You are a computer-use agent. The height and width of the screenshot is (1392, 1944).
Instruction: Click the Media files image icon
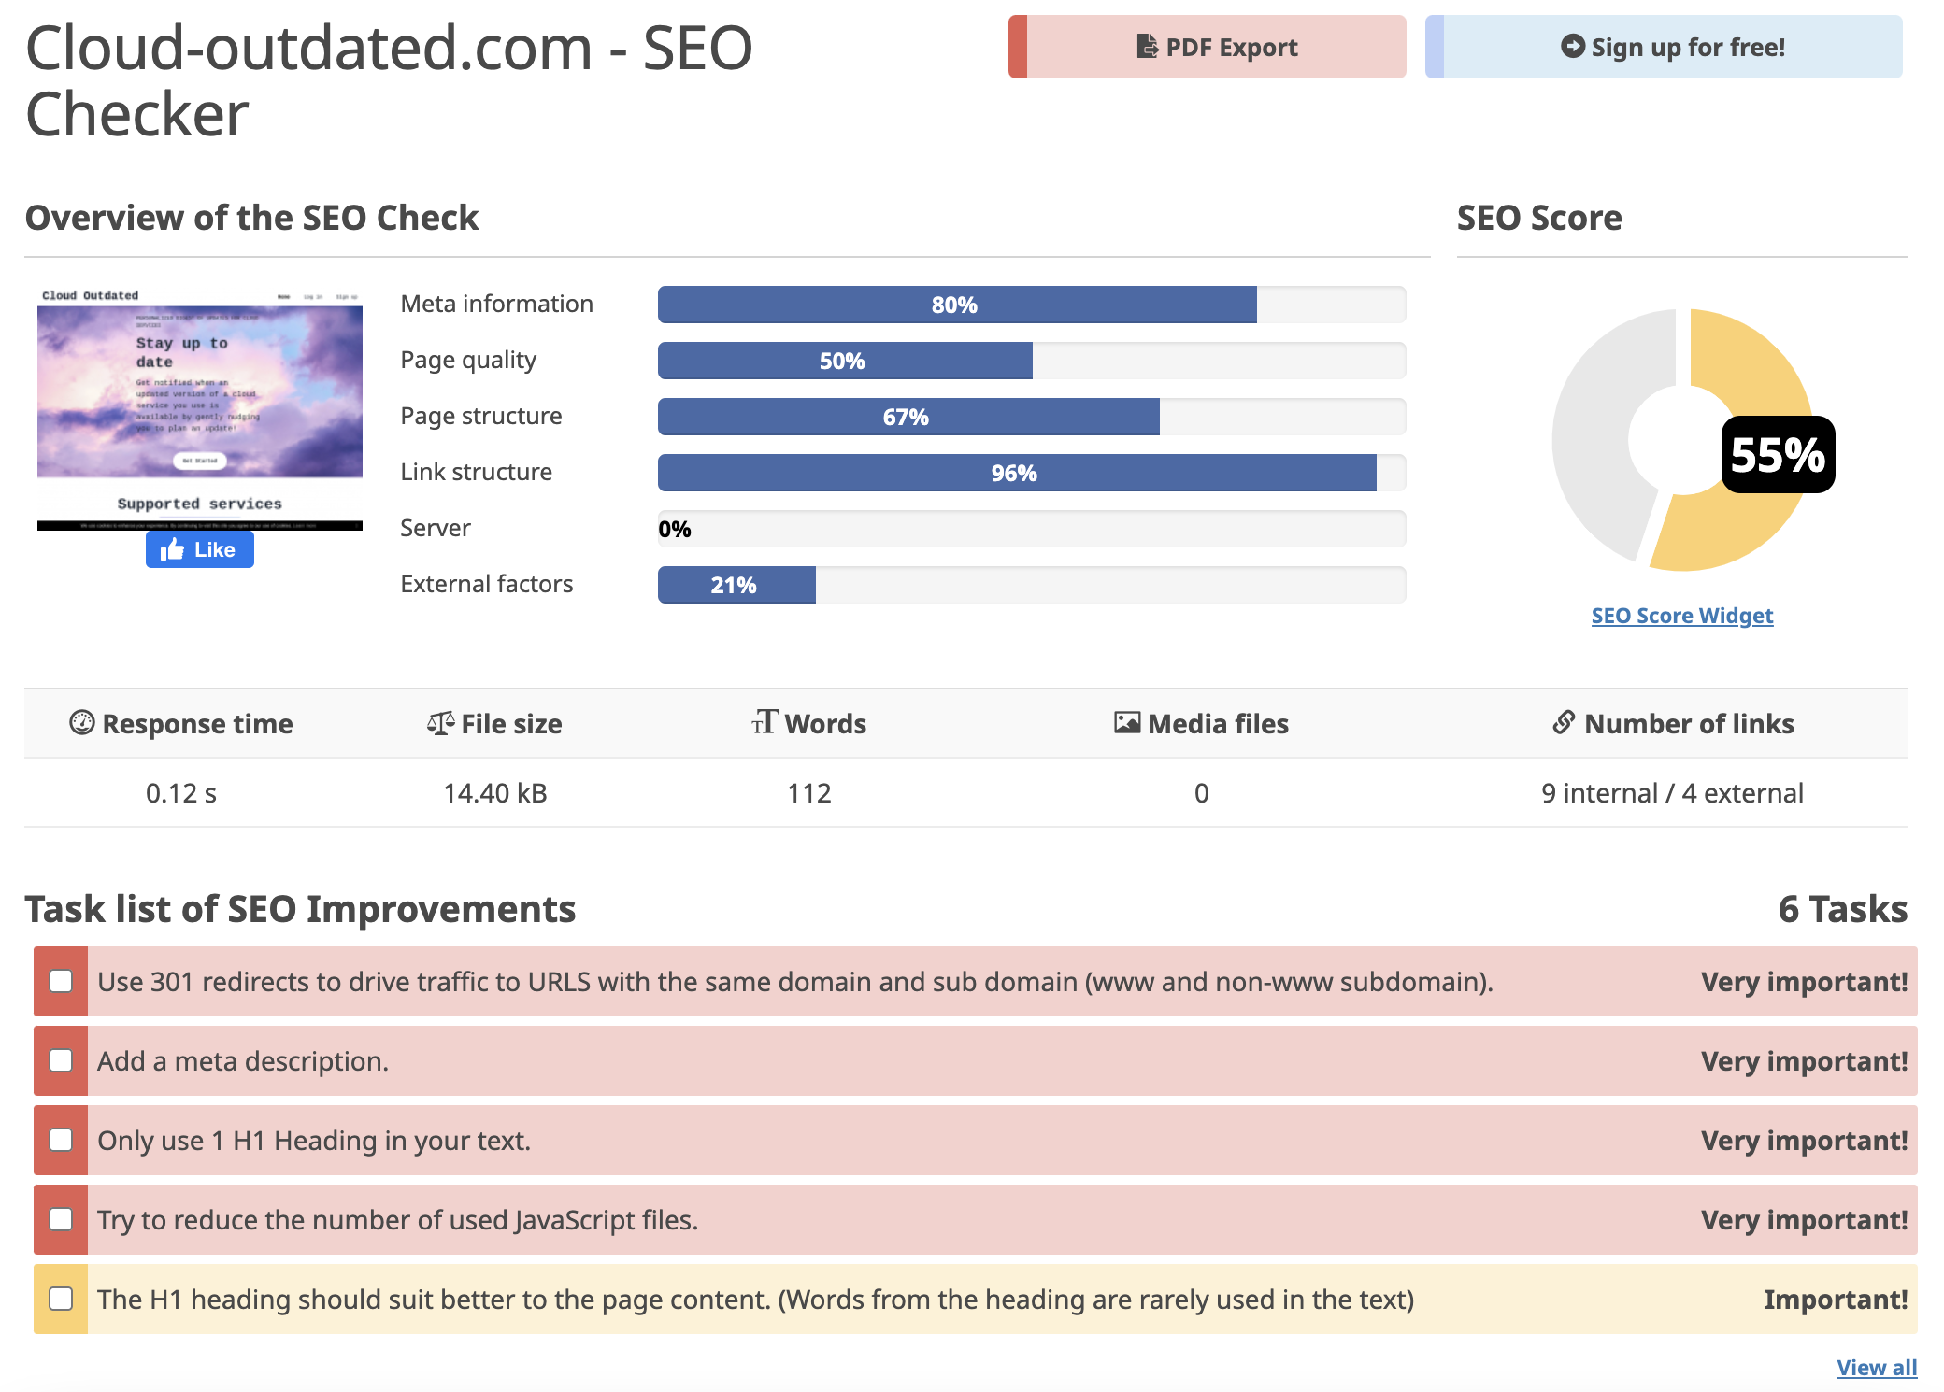tap(1127, 722)
